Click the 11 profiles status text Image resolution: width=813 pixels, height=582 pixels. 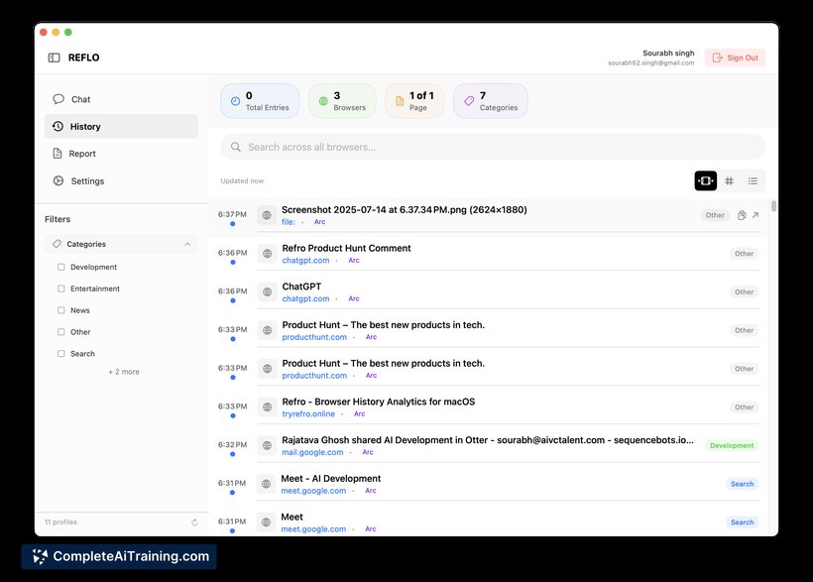click(60, 523)
